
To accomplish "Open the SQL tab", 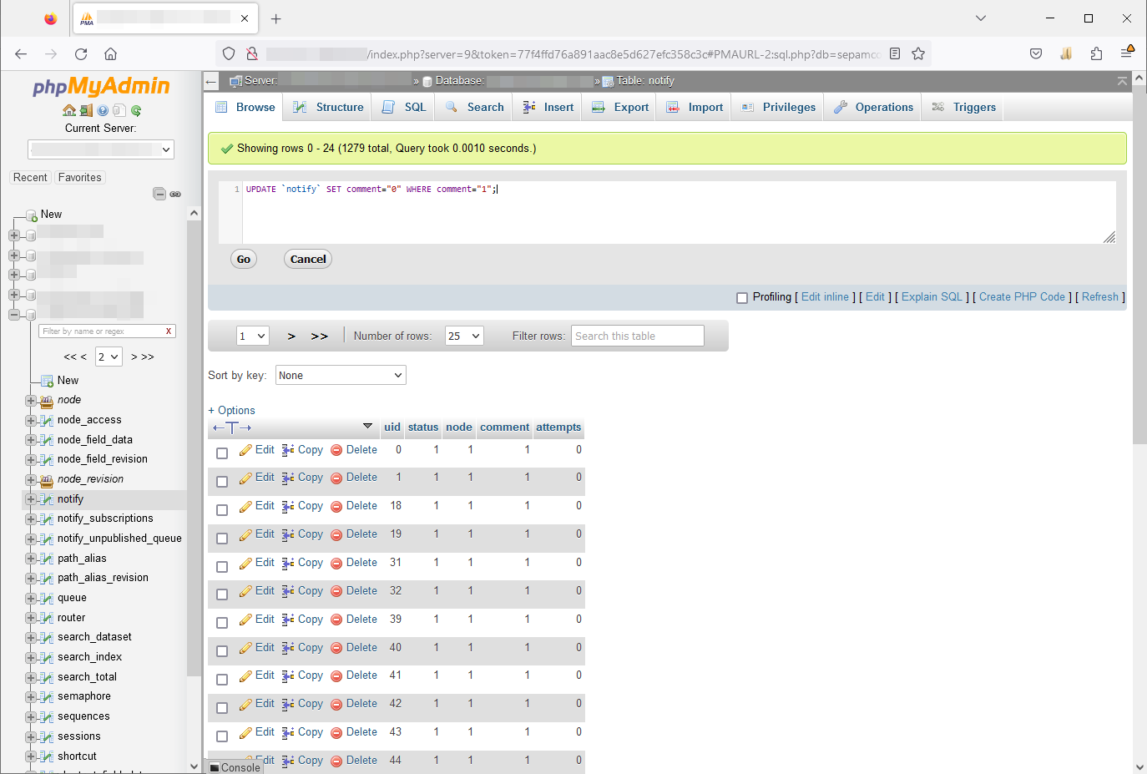I will coord(403,107).
